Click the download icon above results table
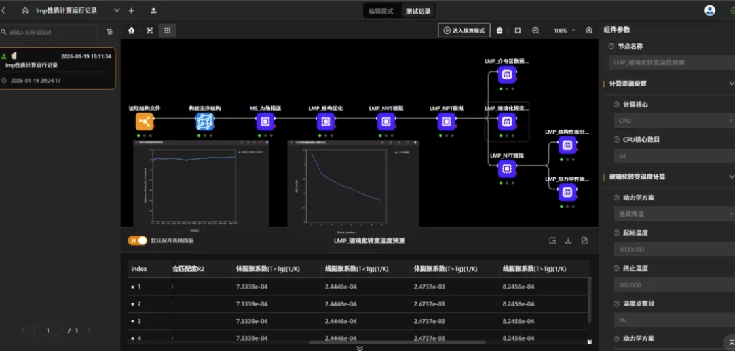The image size is (735, 351). (x=569, y=240)
